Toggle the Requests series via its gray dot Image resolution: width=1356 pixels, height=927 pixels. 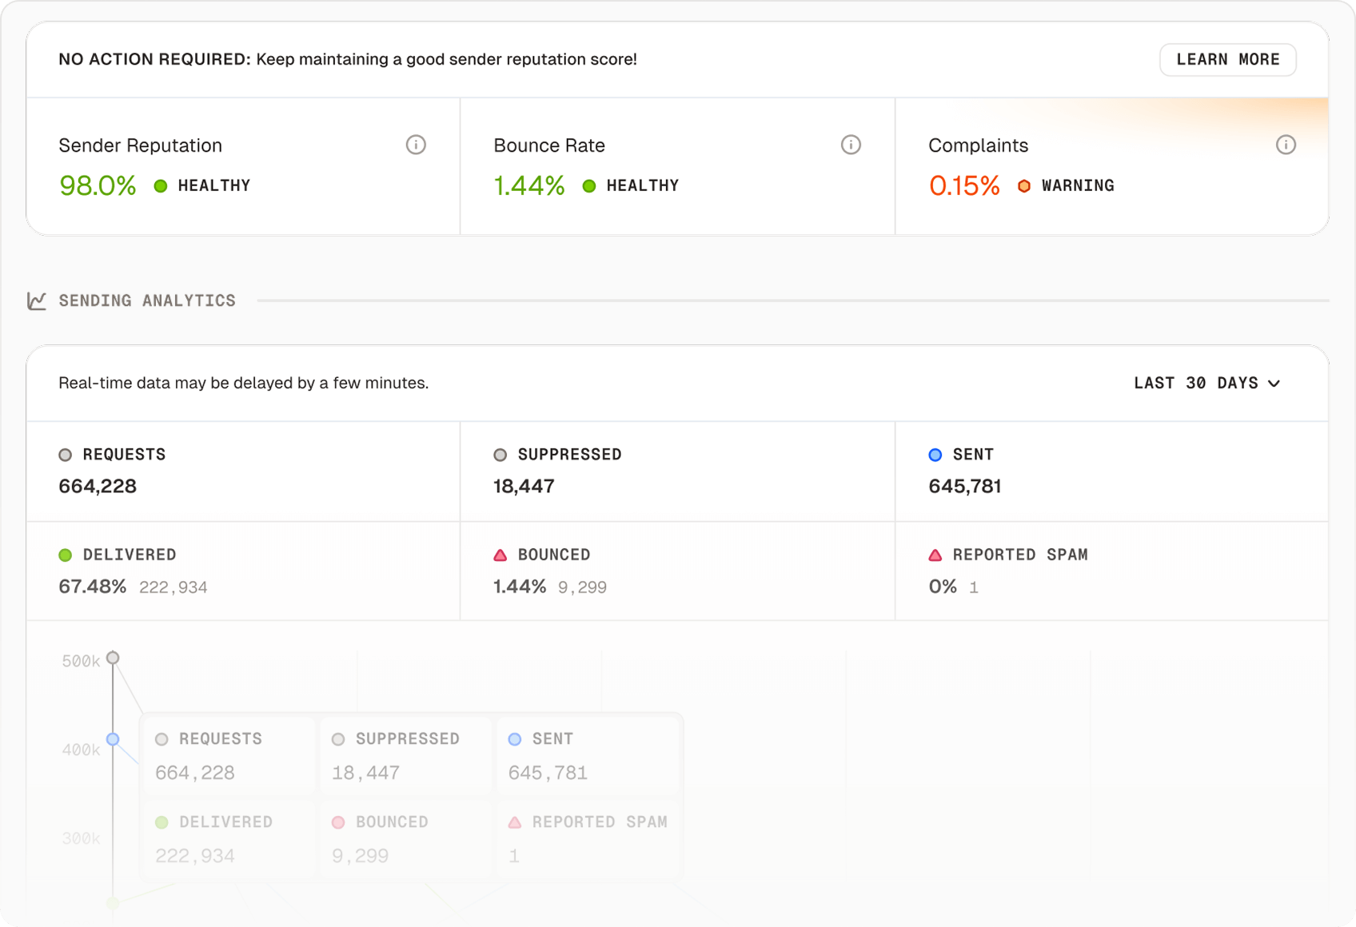click(x=65, y=454)
